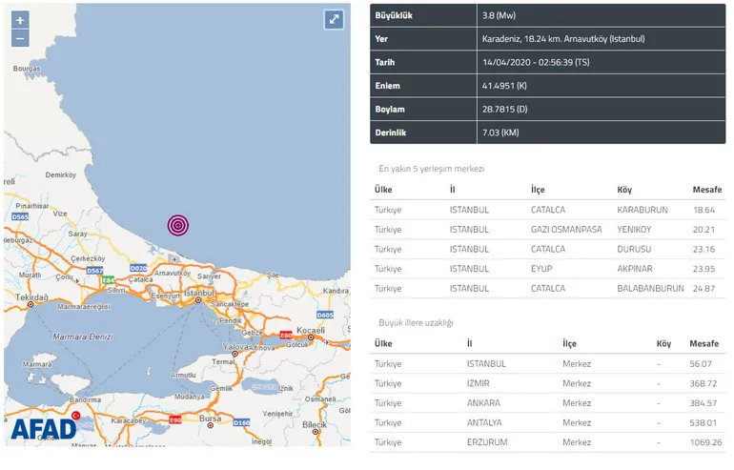
Task: Click the ANKARA row in the cities table
Action: (546, 402)
